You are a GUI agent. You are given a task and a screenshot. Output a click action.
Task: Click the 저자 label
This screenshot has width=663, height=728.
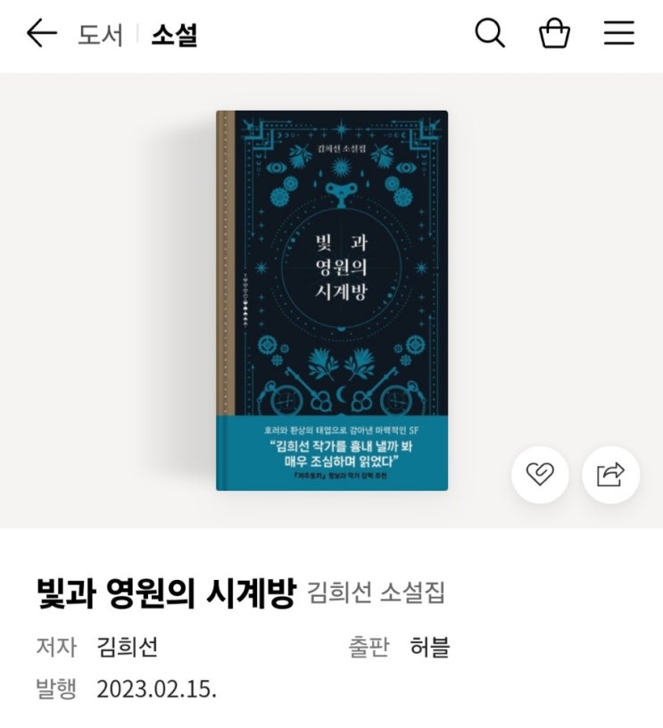pyautogui.click(x=56, y=647)
